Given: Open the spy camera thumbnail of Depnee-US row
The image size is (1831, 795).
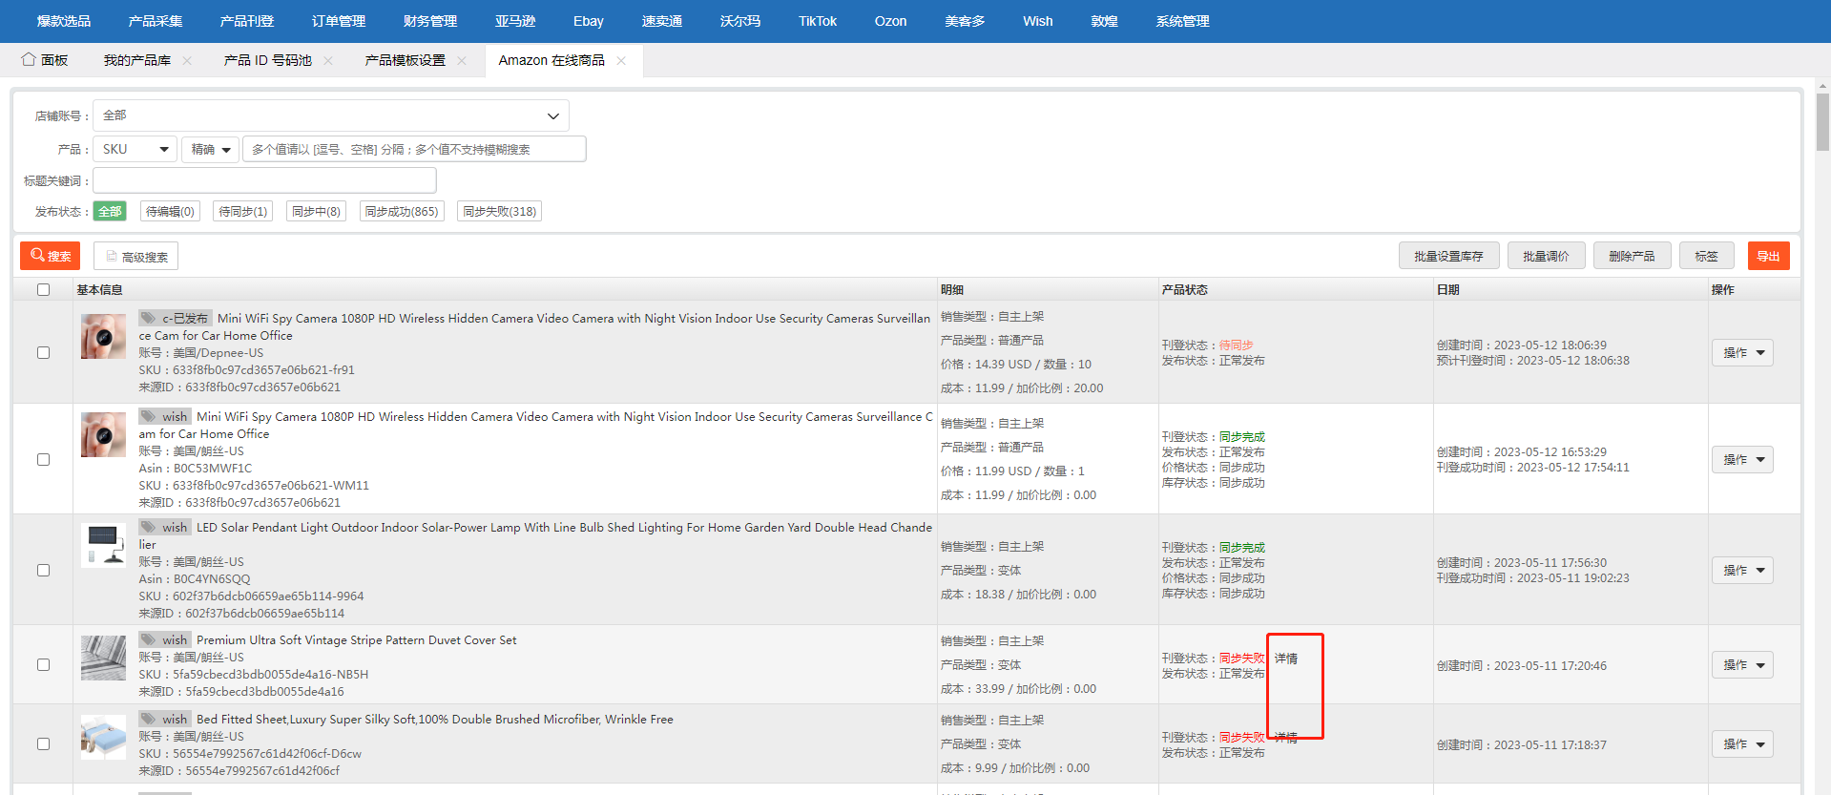Looking at the screenshot, I should (103, 336).
